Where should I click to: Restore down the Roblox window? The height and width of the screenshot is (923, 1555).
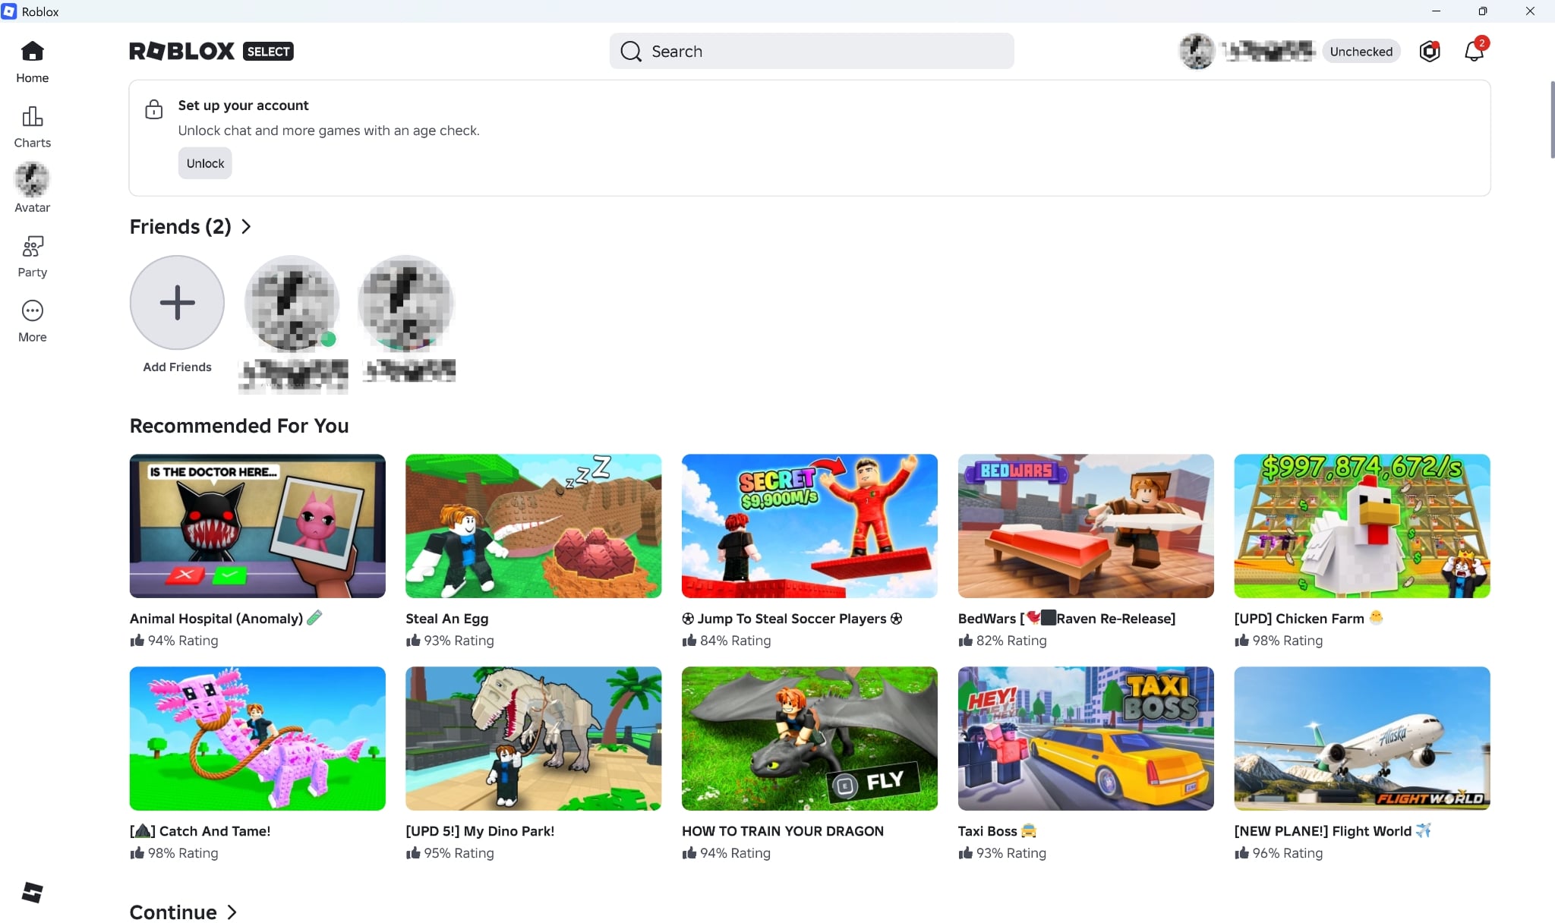point(1482,11)
